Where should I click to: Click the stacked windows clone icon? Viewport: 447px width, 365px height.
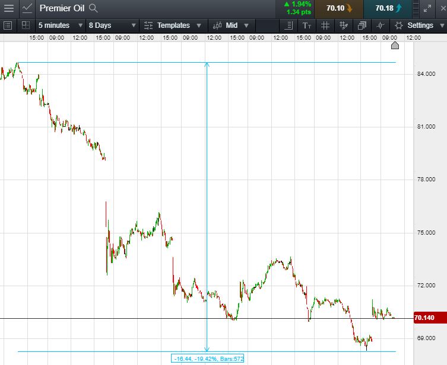click(x=362, y=25)
